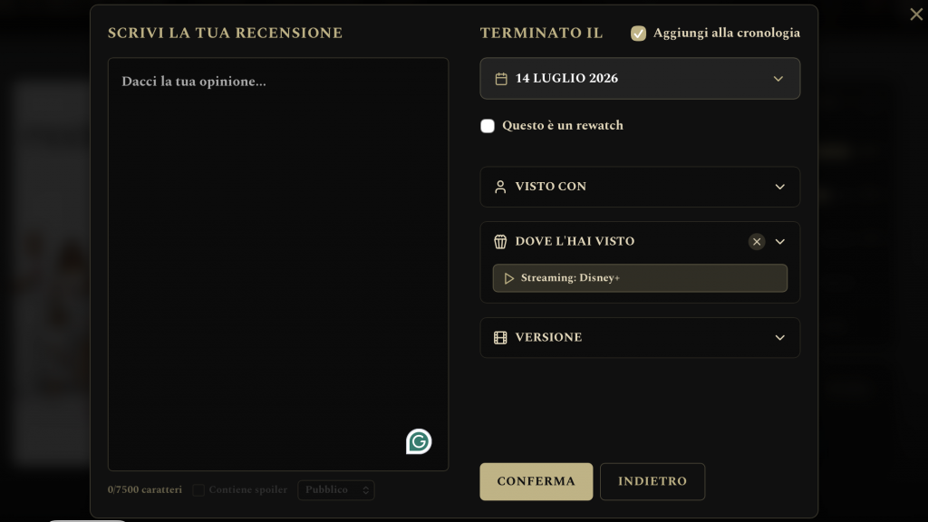Collapse DOVE L'HAI VISTO with its chevron
Image resolution: width=928 pixels, height=522 pixels.
coord(780,241)
